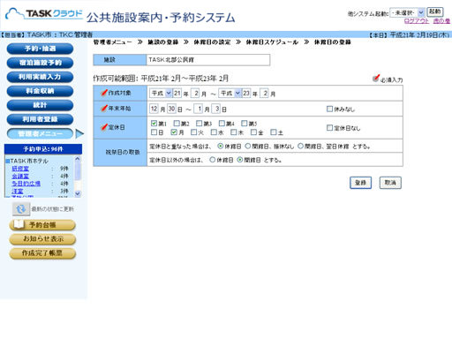This screenshot has height=339, width=452.
Task: Click the 起動 launch button
Action: [435, 11]
